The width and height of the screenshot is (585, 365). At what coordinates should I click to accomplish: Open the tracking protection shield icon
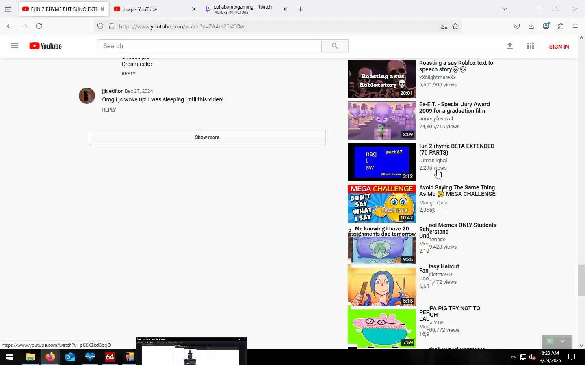tap(100, 26)
